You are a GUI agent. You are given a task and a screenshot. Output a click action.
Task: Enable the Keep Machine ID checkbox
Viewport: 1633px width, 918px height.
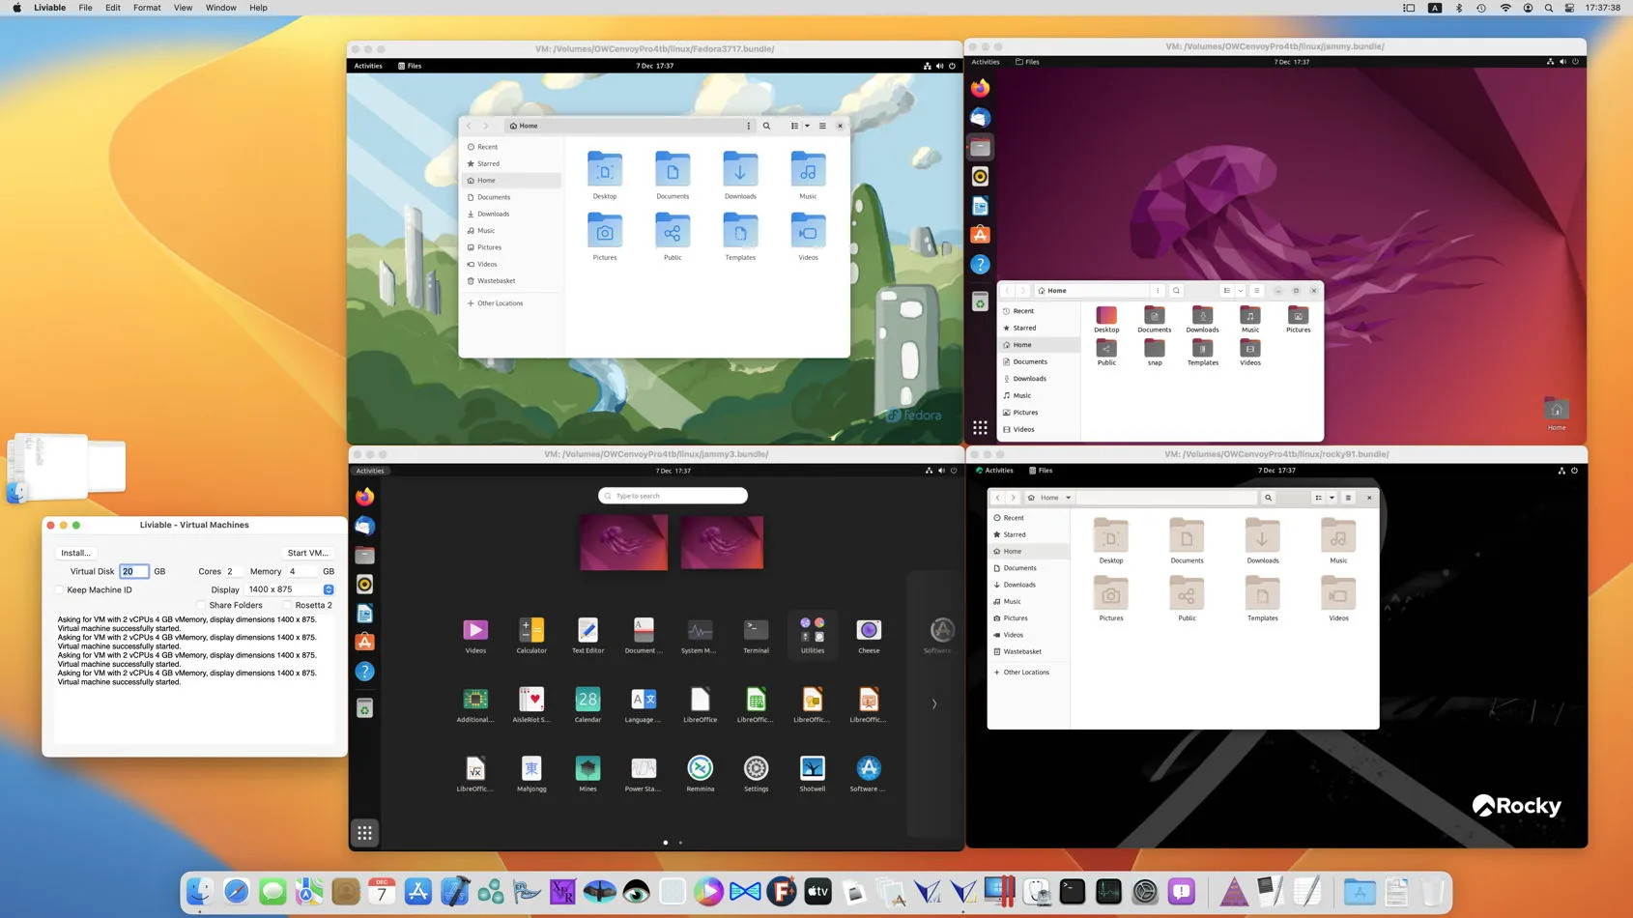60,589
